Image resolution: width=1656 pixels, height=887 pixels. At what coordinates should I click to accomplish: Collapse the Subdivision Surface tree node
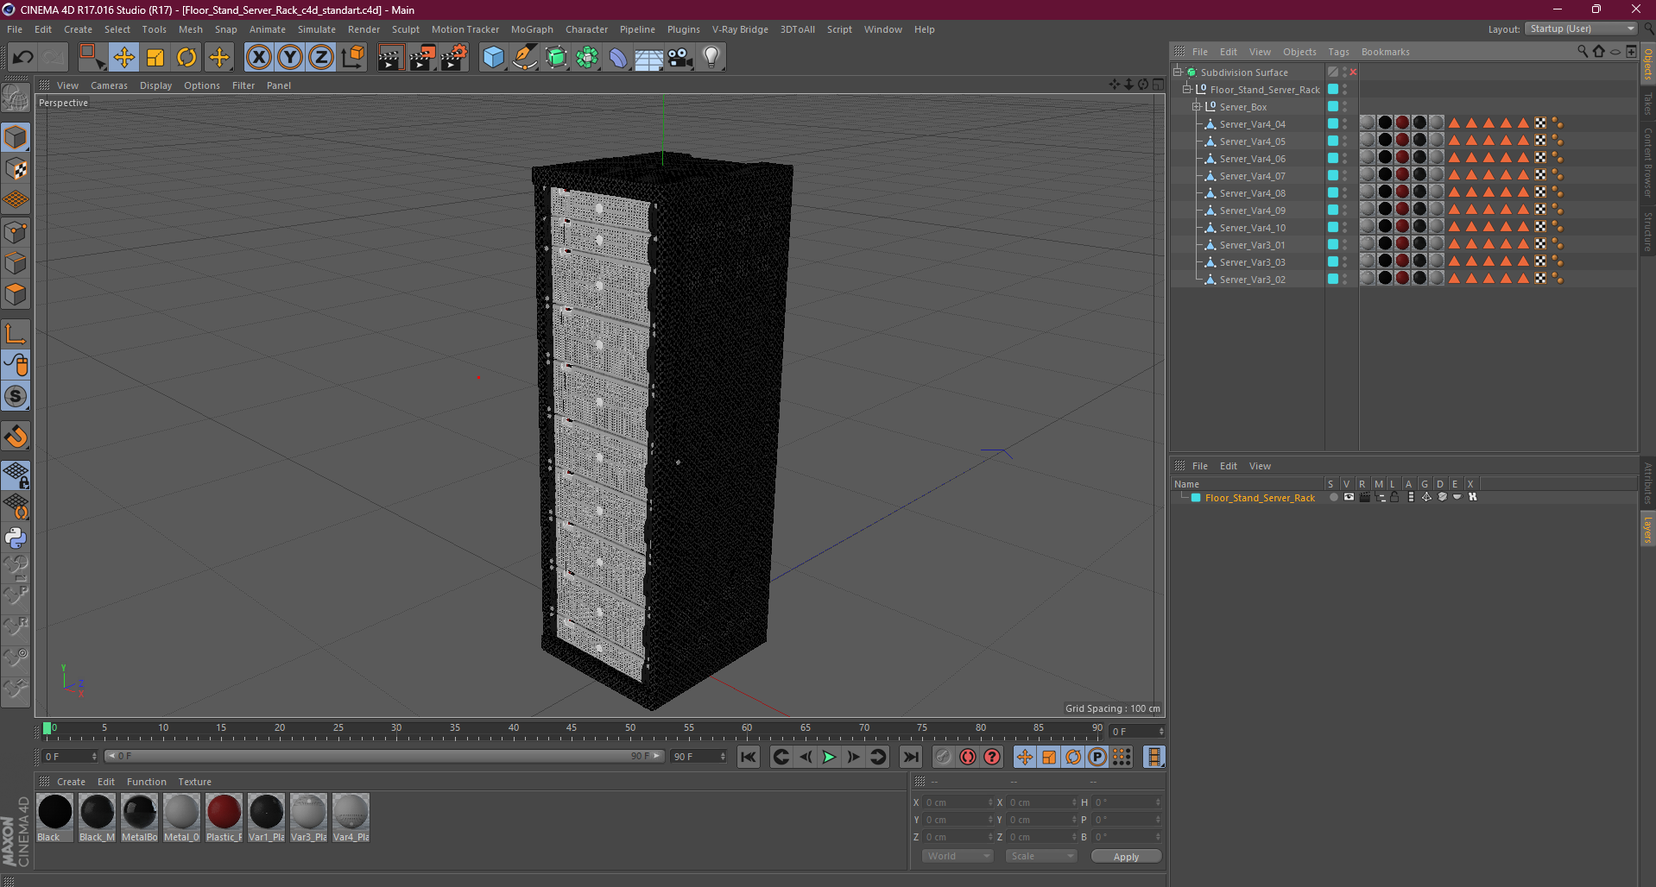[1177, 72]
